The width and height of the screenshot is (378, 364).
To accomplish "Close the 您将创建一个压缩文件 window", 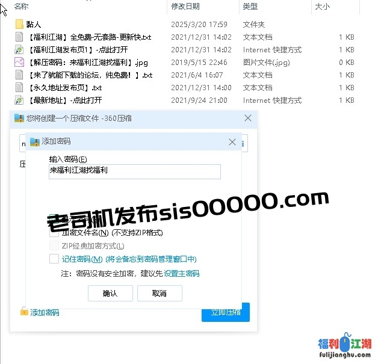I will tap(248, 118).
